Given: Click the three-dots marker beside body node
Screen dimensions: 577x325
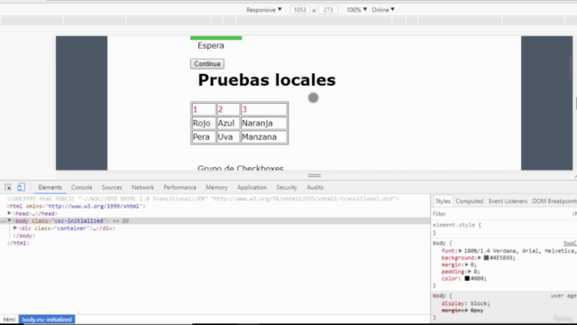Looking at the screenshot, I should [4, 221].
